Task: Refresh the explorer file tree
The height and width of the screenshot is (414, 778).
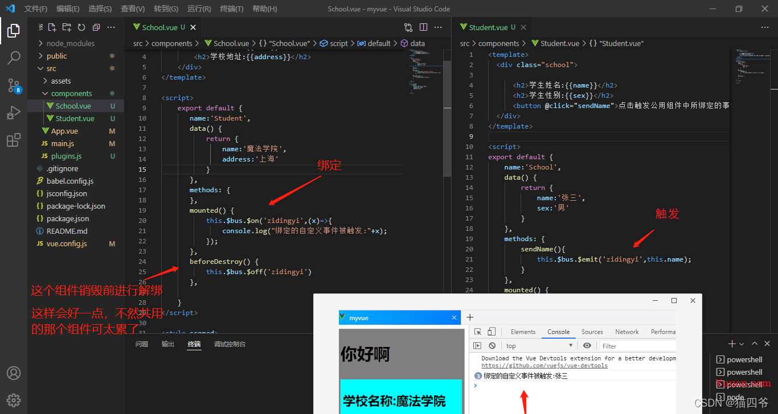Action: pyautogui.click(x=81, y=27)
